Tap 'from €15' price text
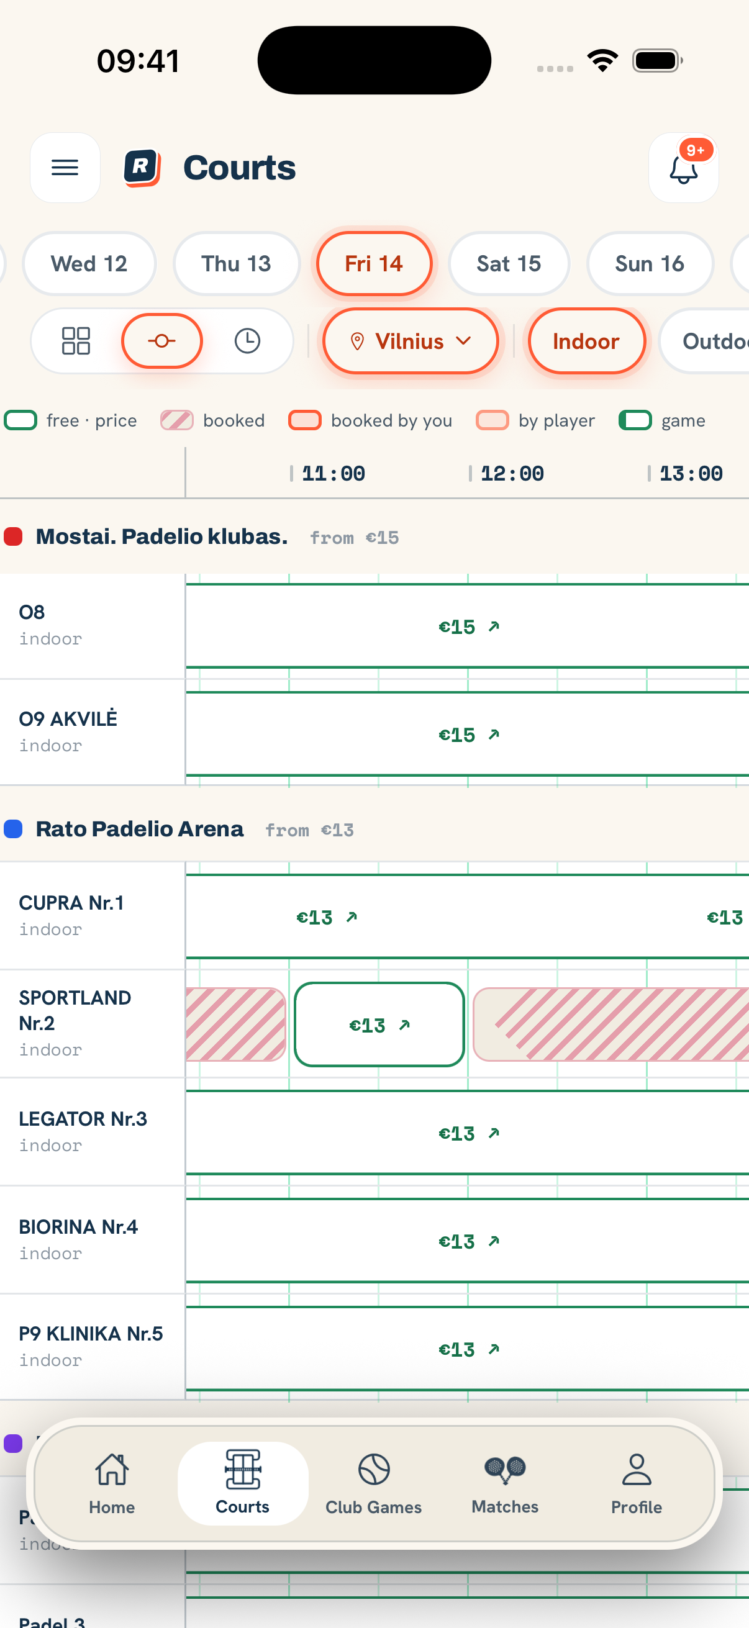The height and width of the screenshot is (1628, 749). (x=354, y=538)
